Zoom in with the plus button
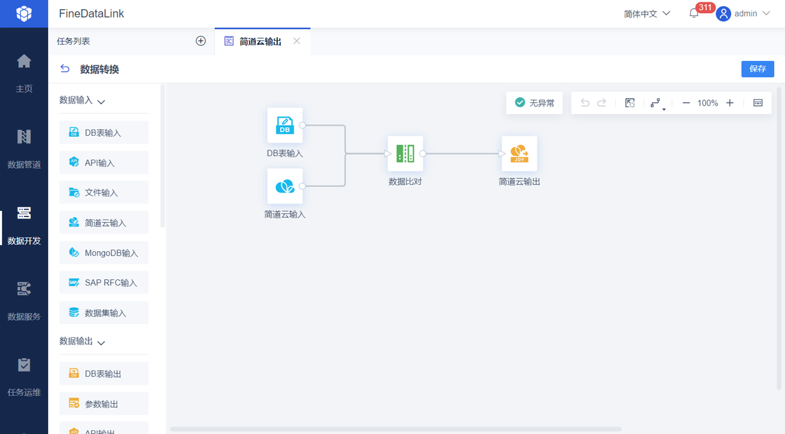 [x=729, y=103]
